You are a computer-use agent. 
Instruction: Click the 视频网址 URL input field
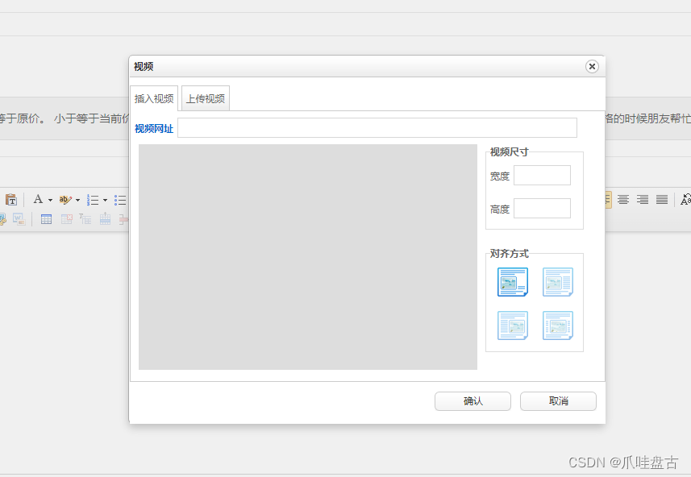377,128
